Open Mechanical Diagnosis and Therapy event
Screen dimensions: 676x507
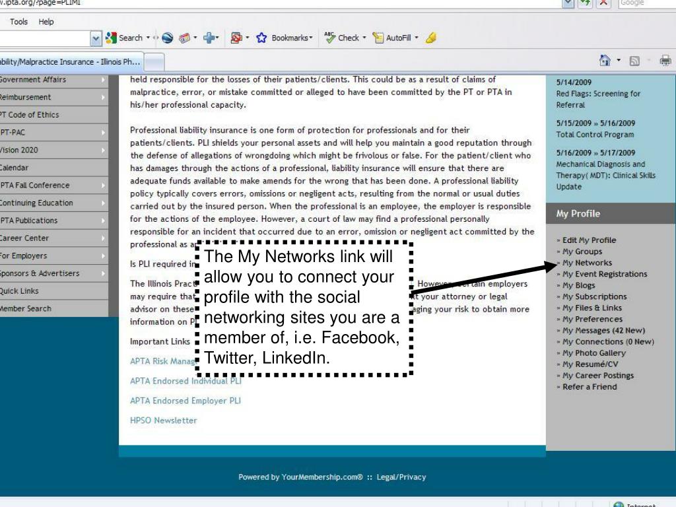point(605,176)
